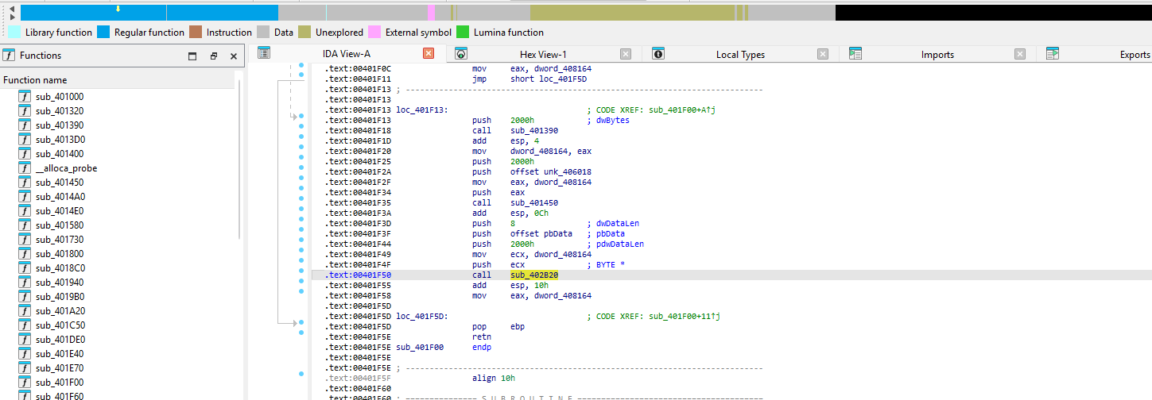Click sub_401450 in the call instruction
Screen dimensions: 1152x400
click(534, 202)
